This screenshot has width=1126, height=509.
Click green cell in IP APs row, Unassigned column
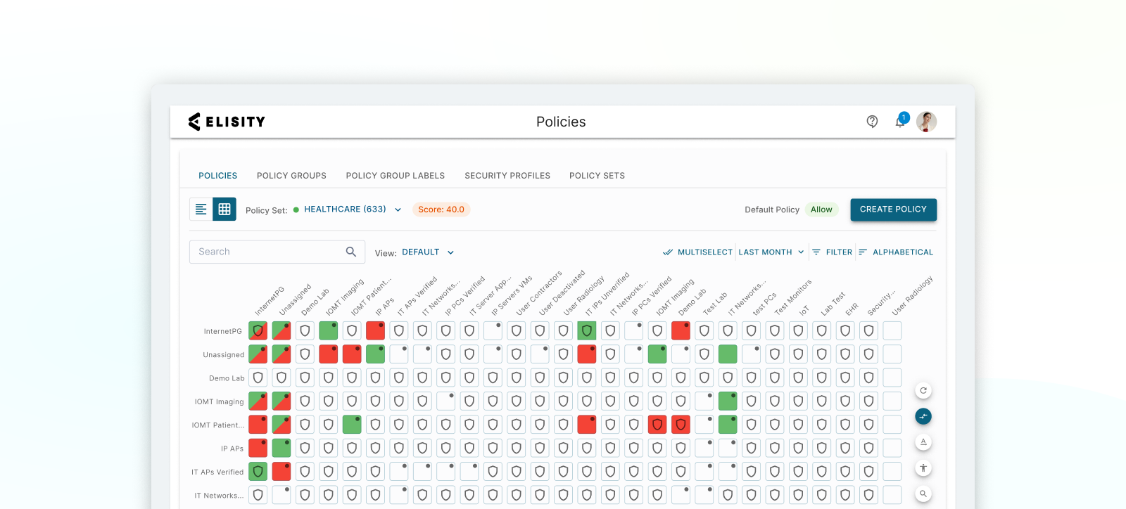[x=281, y=448]
